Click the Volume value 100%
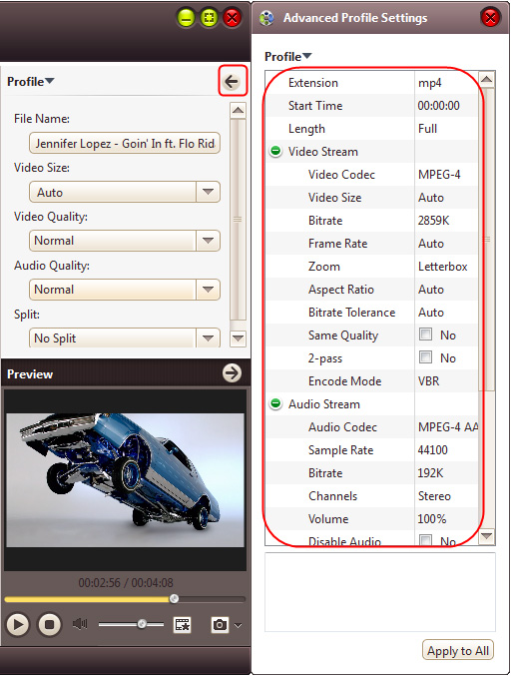Image resolution: width=511 pixels, height=676 pixels. (x=432, y=518)
